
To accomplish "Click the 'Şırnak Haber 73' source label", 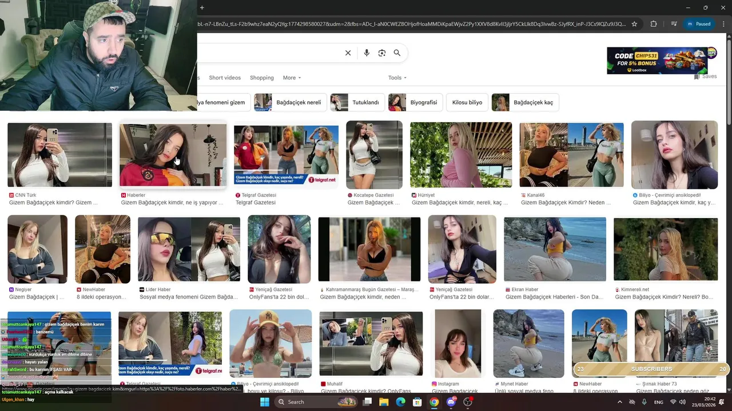I will point(659,384).
